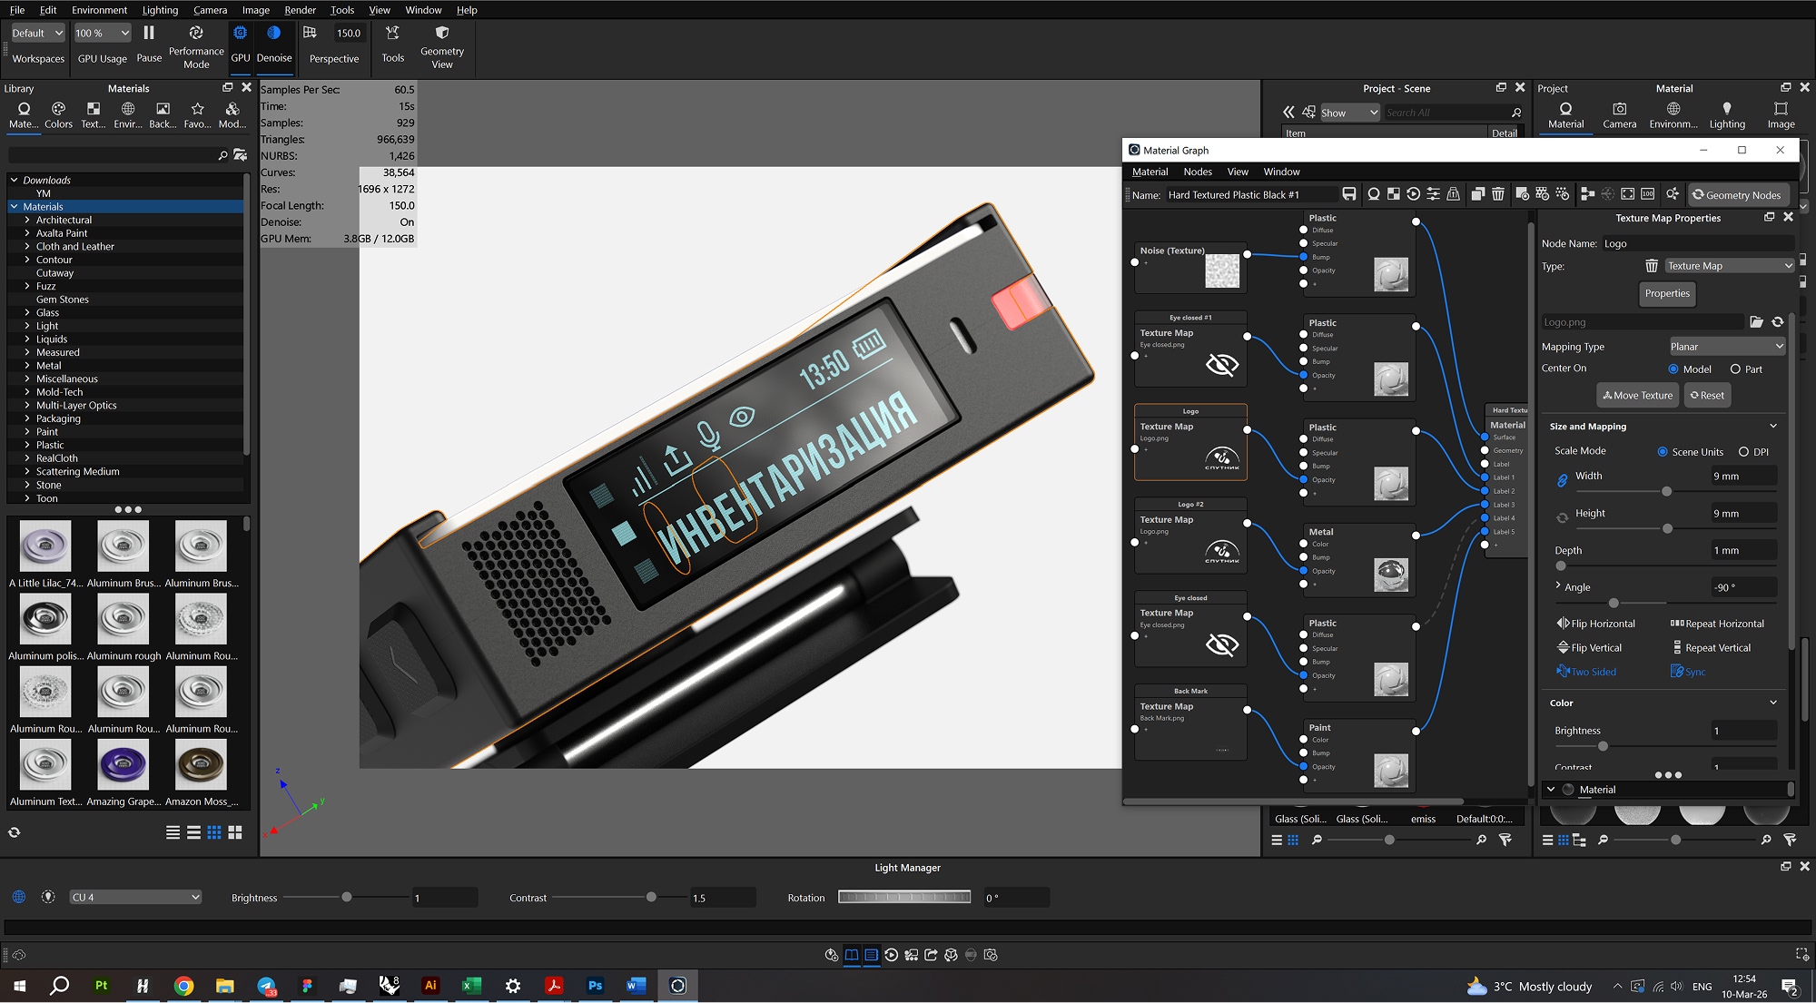Expand the Metal folder in library tree
Screen dimensions: 1816x1003
(27, 366)
